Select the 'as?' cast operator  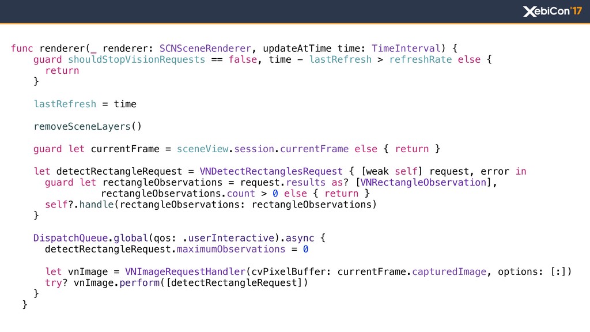tap(340, 183)
